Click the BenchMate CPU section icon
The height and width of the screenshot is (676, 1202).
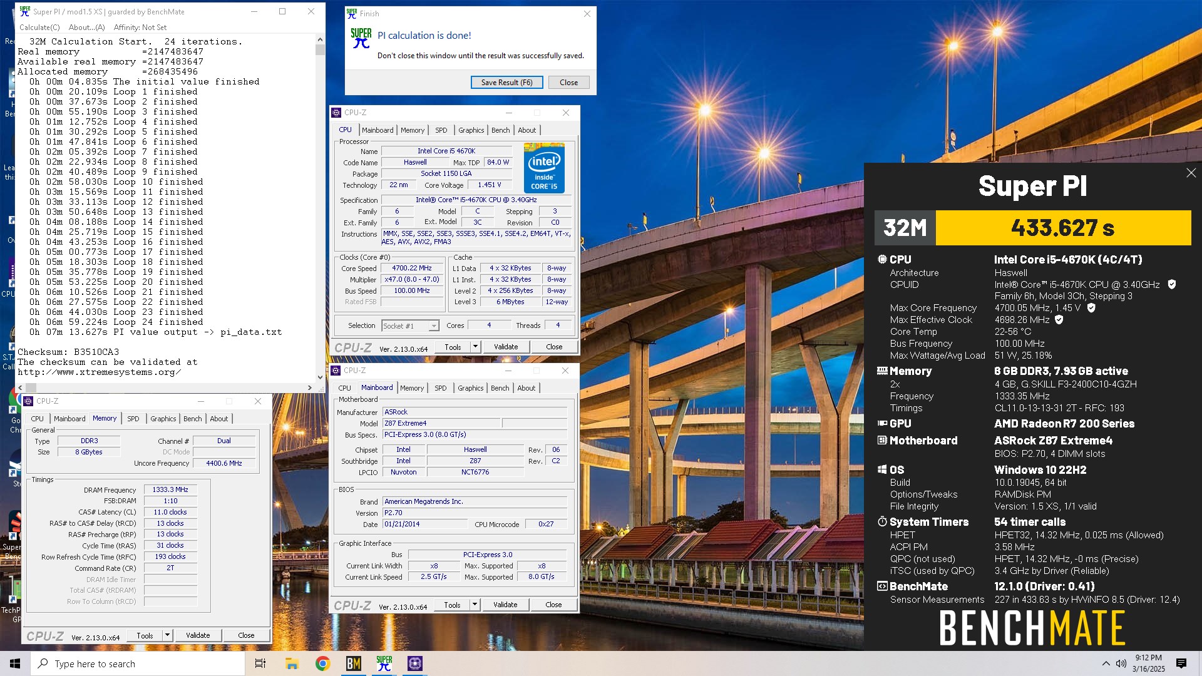click(882, 259)
